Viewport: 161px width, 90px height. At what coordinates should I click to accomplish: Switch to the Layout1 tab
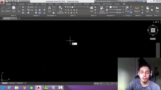(x=12, y=83)
